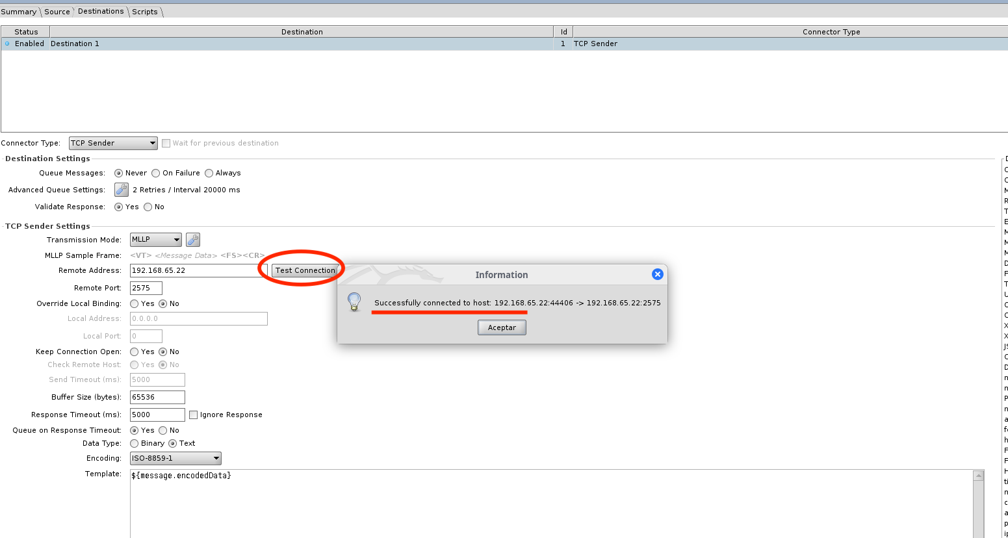
Task: Switch to the Source tab
Action: click(x=57, y=12)
